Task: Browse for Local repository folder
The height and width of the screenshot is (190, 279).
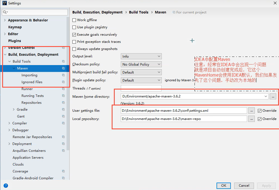Action: (x=251, y=119)
